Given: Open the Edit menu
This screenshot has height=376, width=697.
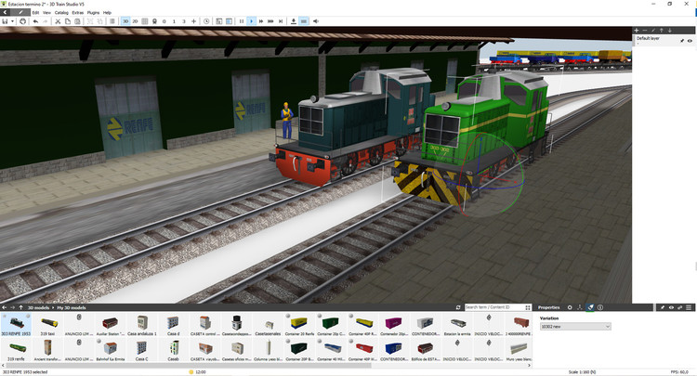Looking at the screenshot, I should pos(35,12).
